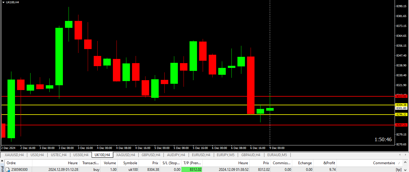Switch to the USTEC,H4 chart tab
This screenshot has width=409, height=172.
(x=58, y=155)
